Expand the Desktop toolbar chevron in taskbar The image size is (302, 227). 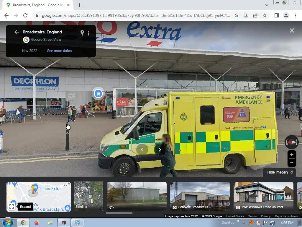(238, 221)
